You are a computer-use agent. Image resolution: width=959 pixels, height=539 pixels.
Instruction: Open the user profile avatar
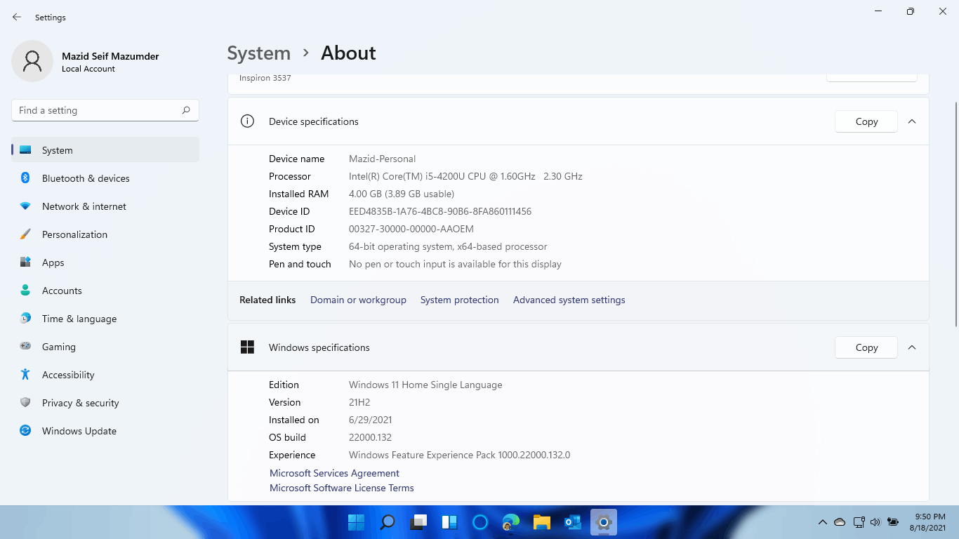point(32,61)
